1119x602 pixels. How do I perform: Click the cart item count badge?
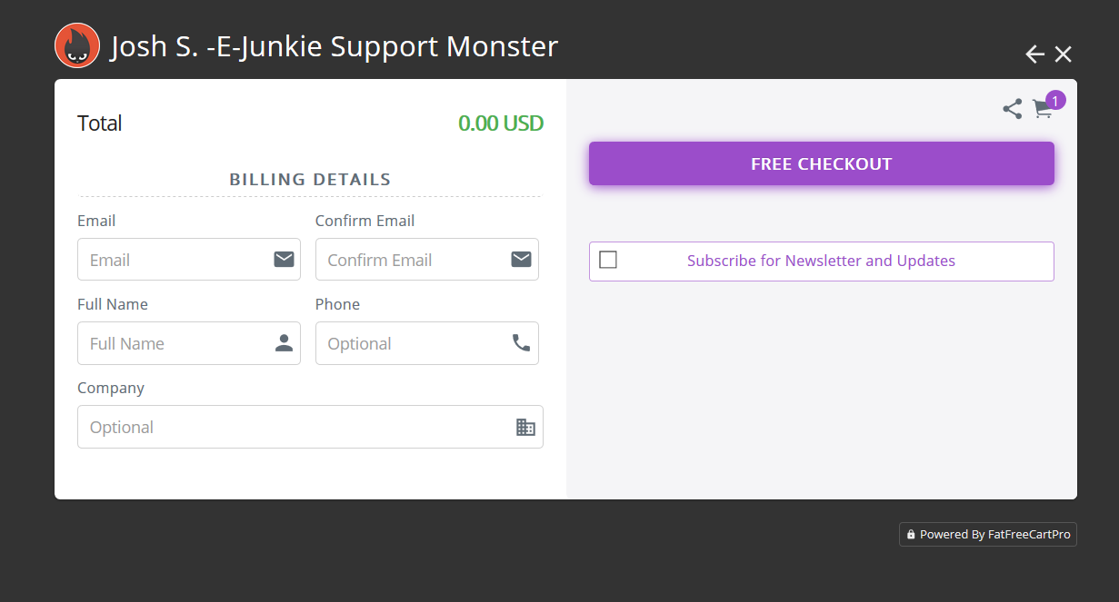[x=1055, y=100]
